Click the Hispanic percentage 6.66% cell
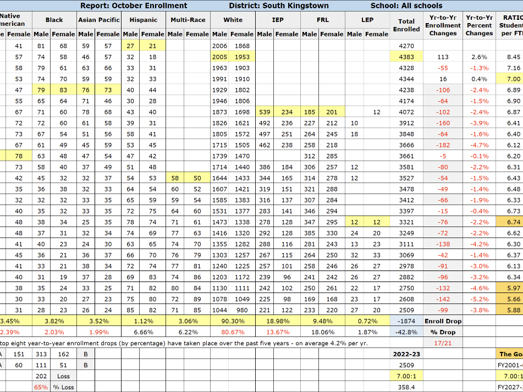The image size is (523, 392). pyautogui.click(x=144, y=332)
